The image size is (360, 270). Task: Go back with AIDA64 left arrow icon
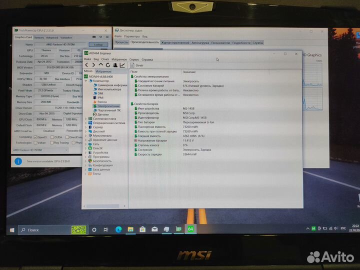(x=86, y=65)
